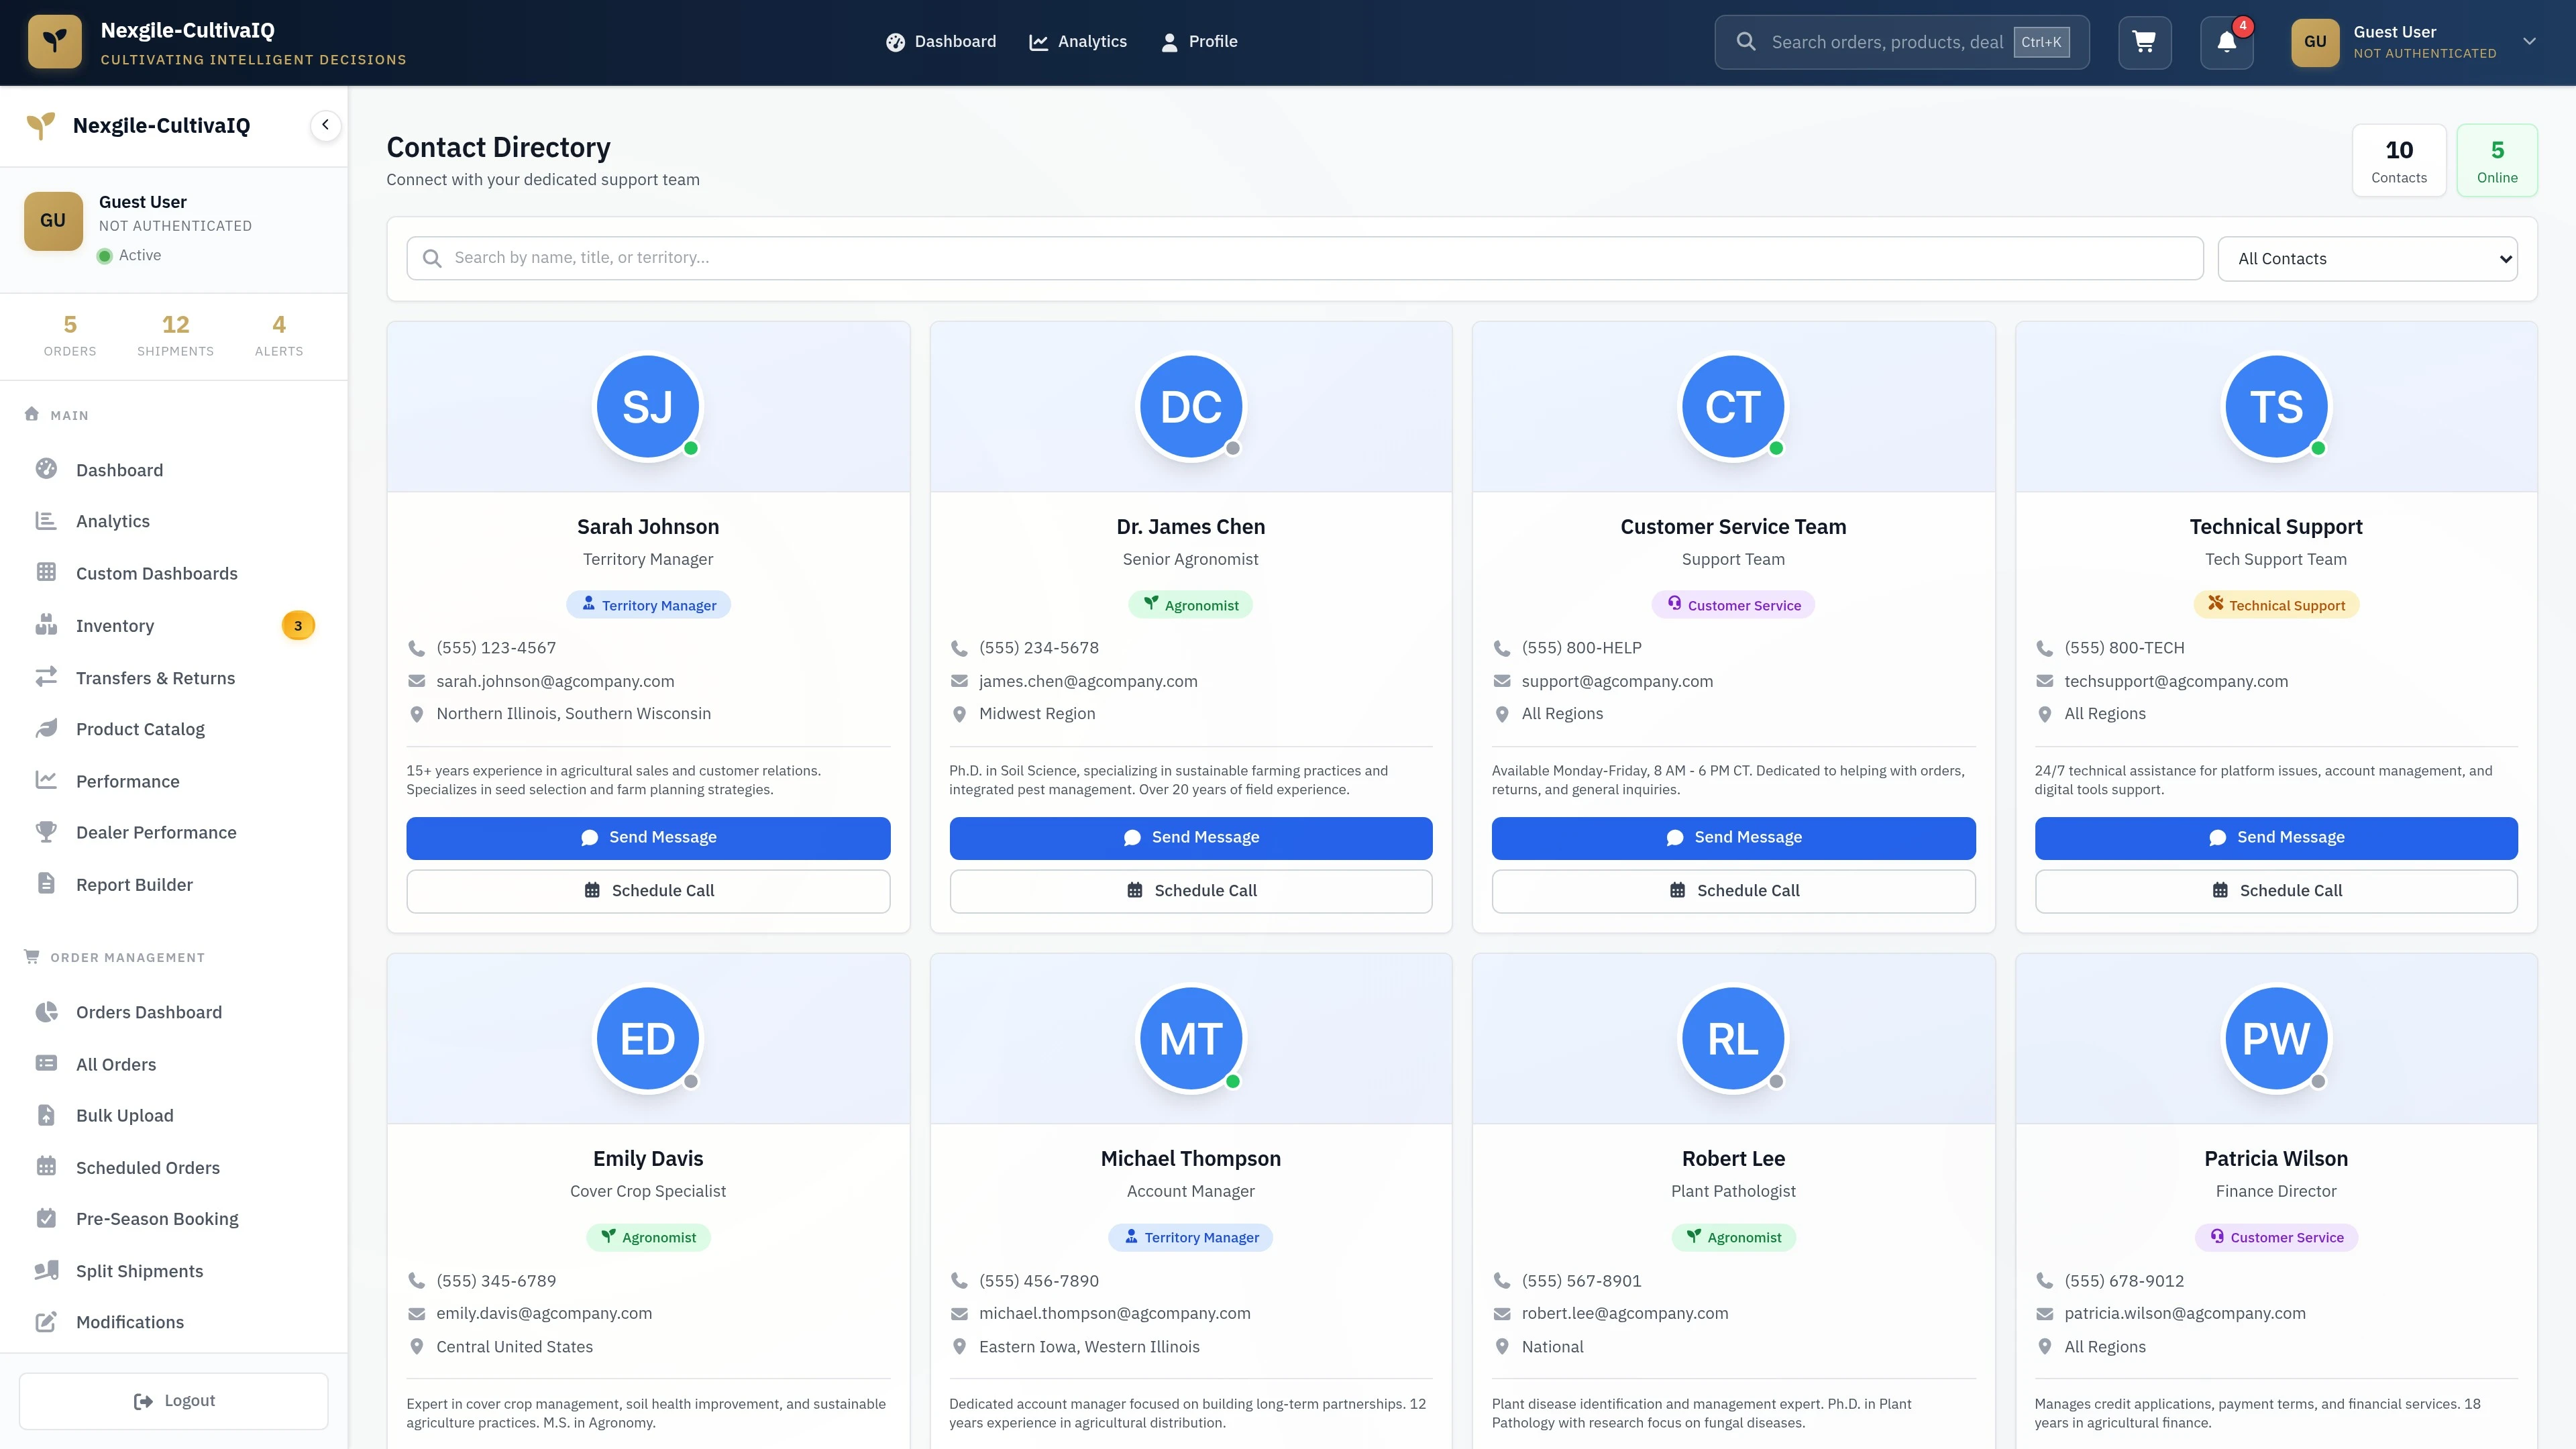Click the contact directory search field
Viewport: 2576px width, 1449px height.
coord(1300,257)
